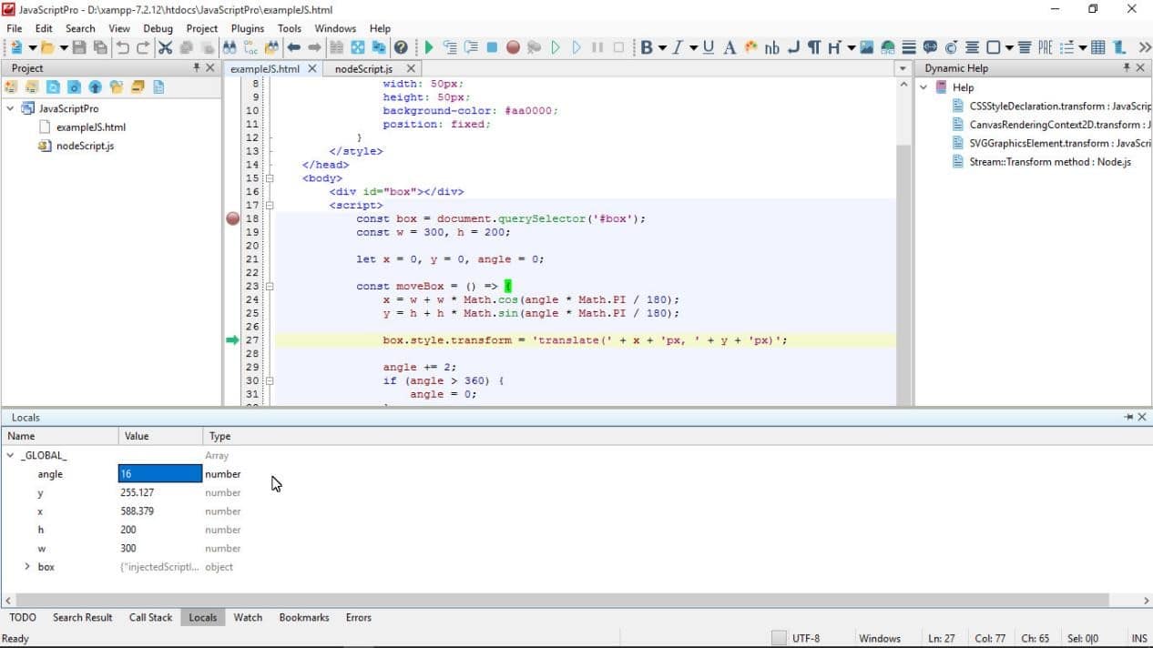Screen dimensions: 1153x648
Task: Insert copyright symbol icon
Action: pyautogui.click(x=951, y=47)
